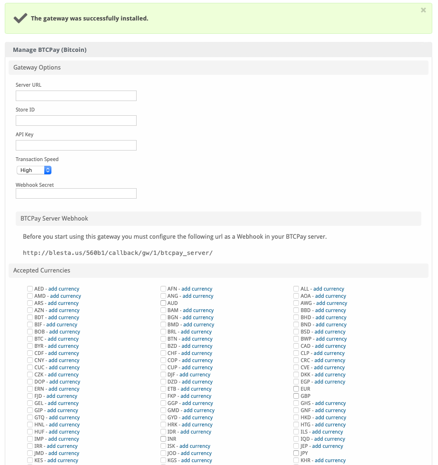Viewport: 438px width, 465px height.
Task: Add the AED currency
Action: (64, 289)
